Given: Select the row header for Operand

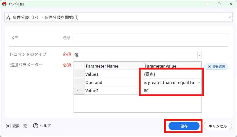Looking at the screenshot, I should (79, 82).
